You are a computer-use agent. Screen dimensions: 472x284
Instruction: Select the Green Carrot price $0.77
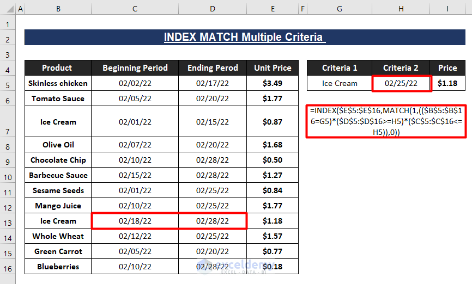(x=273, y=251)
